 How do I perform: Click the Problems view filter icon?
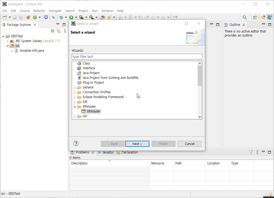pos(251,152)
